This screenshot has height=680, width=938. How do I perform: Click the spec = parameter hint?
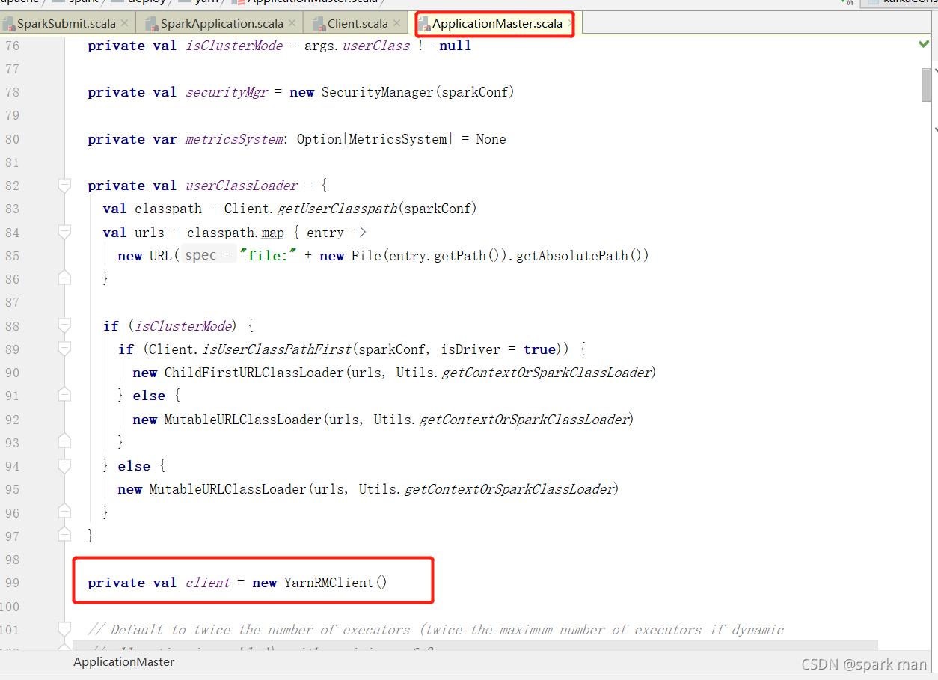click(x=208, y=255)
